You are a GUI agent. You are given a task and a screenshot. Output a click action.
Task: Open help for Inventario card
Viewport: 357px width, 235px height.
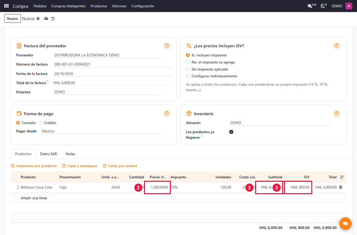336,113
